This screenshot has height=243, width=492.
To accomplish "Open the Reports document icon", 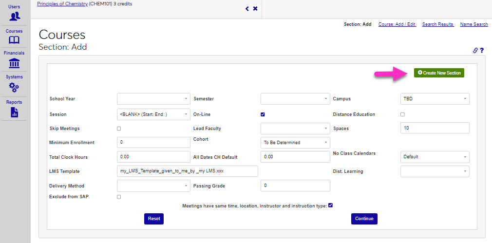I will (x=15, y=112).
